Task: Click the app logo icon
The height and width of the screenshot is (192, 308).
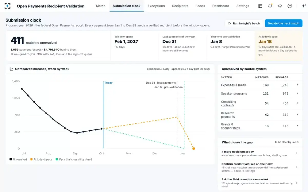Action: (8, 6)
